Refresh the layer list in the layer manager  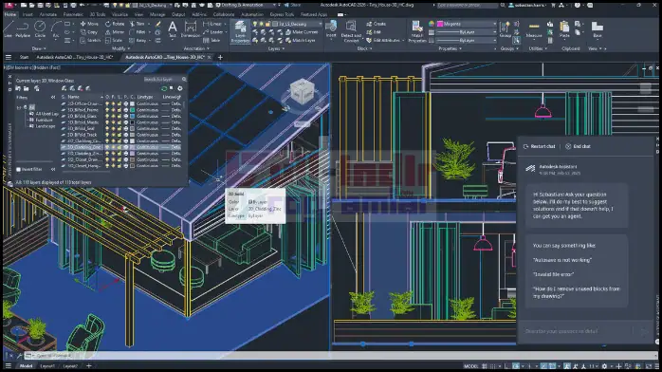tap(164, 88)
